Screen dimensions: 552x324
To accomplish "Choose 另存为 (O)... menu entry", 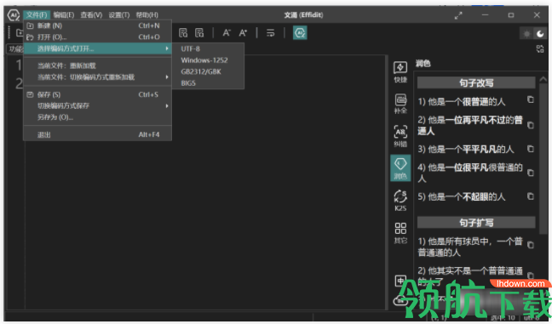I will tap(97, 117).
